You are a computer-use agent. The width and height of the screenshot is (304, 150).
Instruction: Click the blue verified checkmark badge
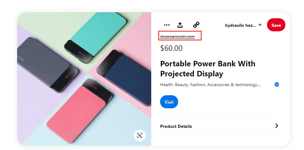[x=277, y=85]
